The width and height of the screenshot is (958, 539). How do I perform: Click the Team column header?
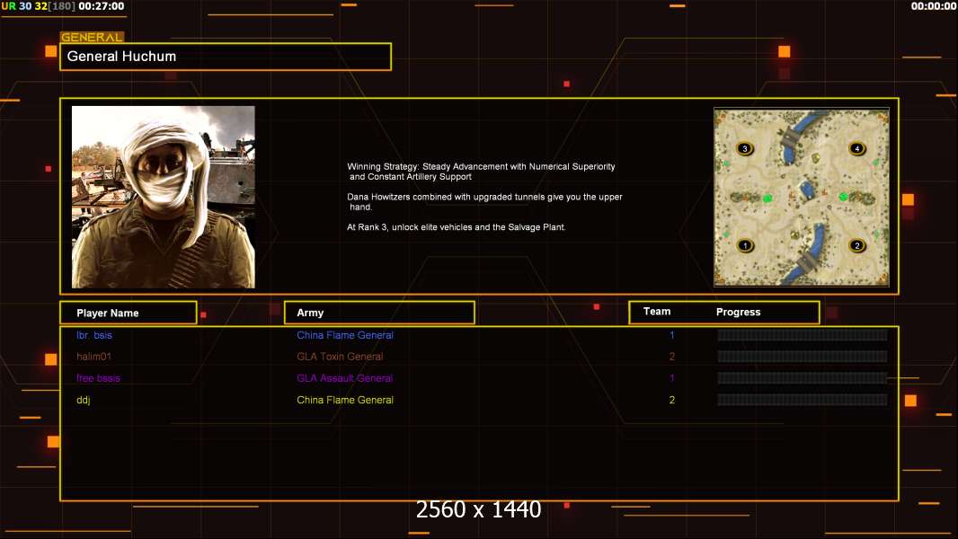tap(657, 312)
